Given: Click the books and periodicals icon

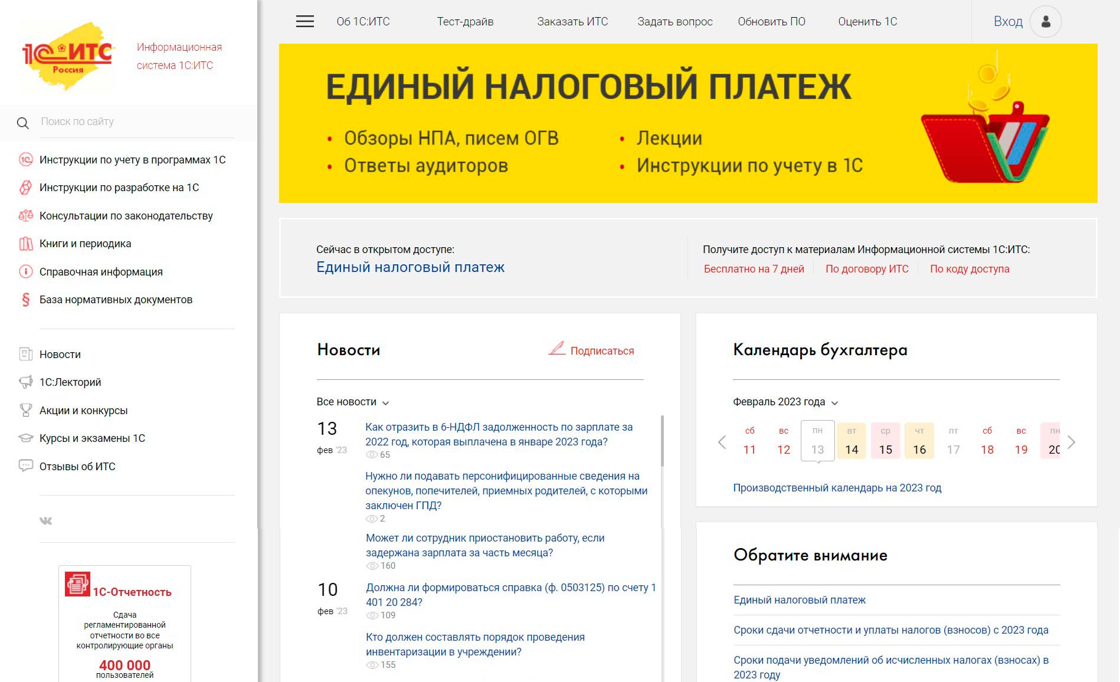Looking at the screenshot, I should [25, 244].
